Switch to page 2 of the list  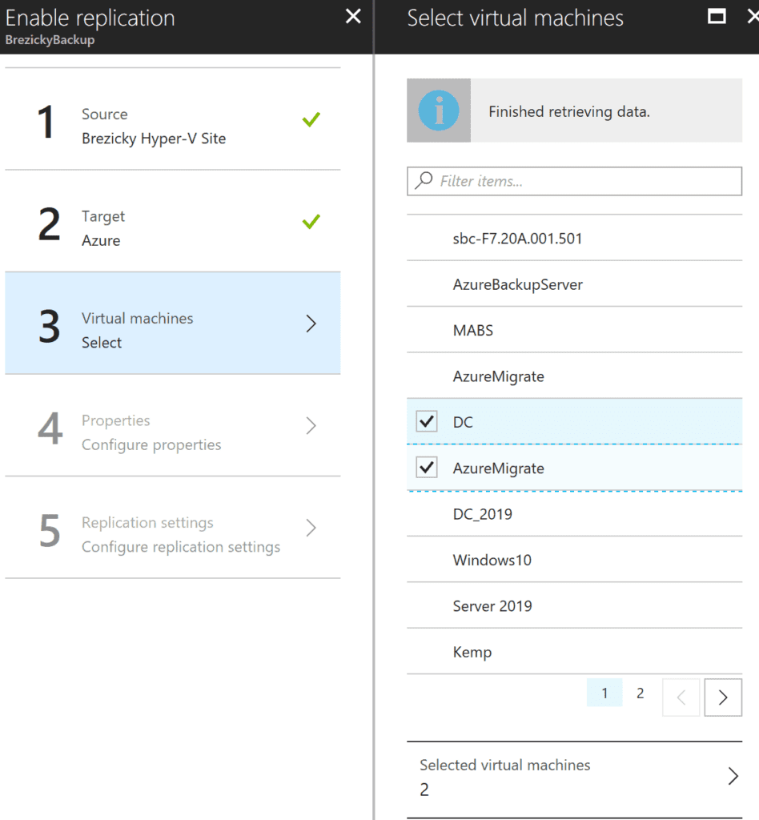(x=640, y=693)
